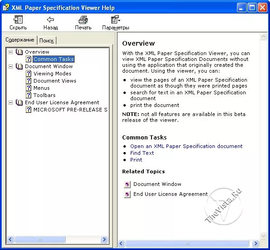270x250 pixels.
Task: Click the question page icon beside Toolbars
Action: point(28,95)
